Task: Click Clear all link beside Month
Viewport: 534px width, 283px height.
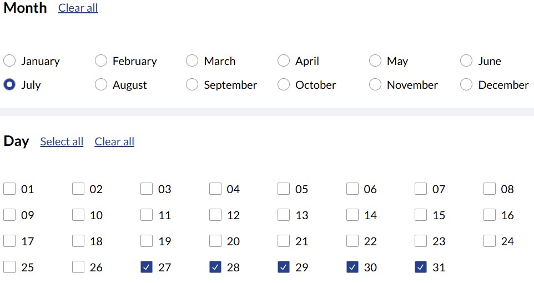Action: coord(78,8)
